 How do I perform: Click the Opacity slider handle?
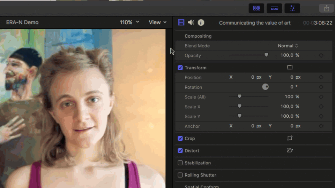[266, 55]
